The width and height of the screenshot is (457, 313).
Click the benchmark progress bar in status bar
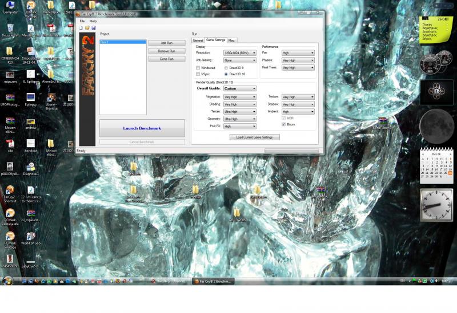(291, 151)
